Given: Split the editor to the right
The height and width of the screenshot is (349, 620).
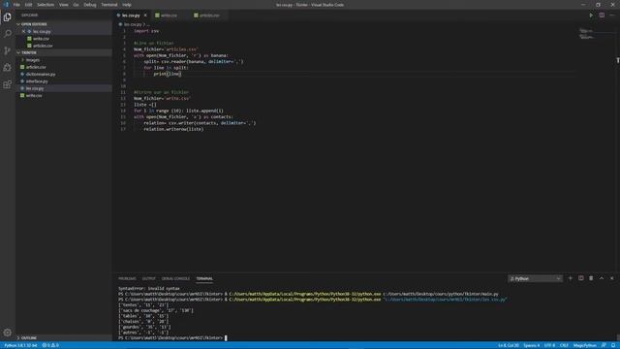Looking at the screenshot, I should coord(602,16).
